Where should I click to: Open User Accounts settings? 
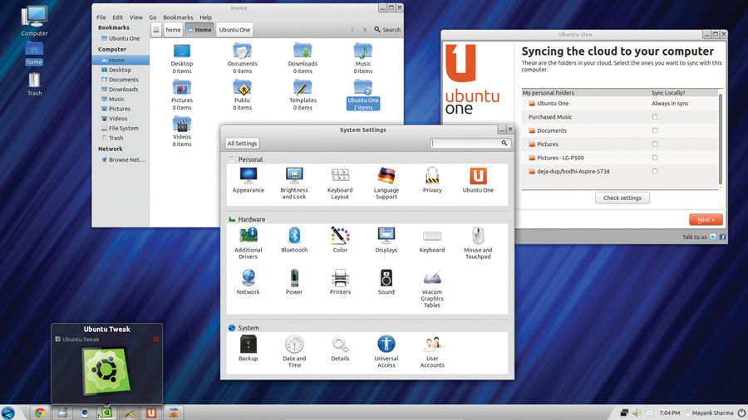point(432,352)
